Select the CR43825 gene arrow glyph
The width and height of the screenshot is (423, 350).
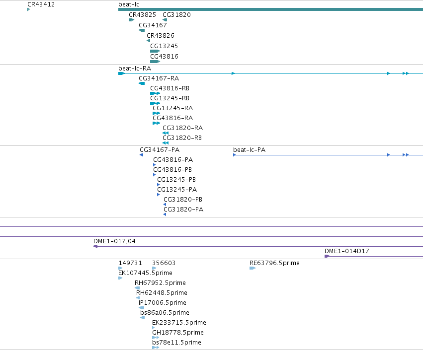click(131, 20)
